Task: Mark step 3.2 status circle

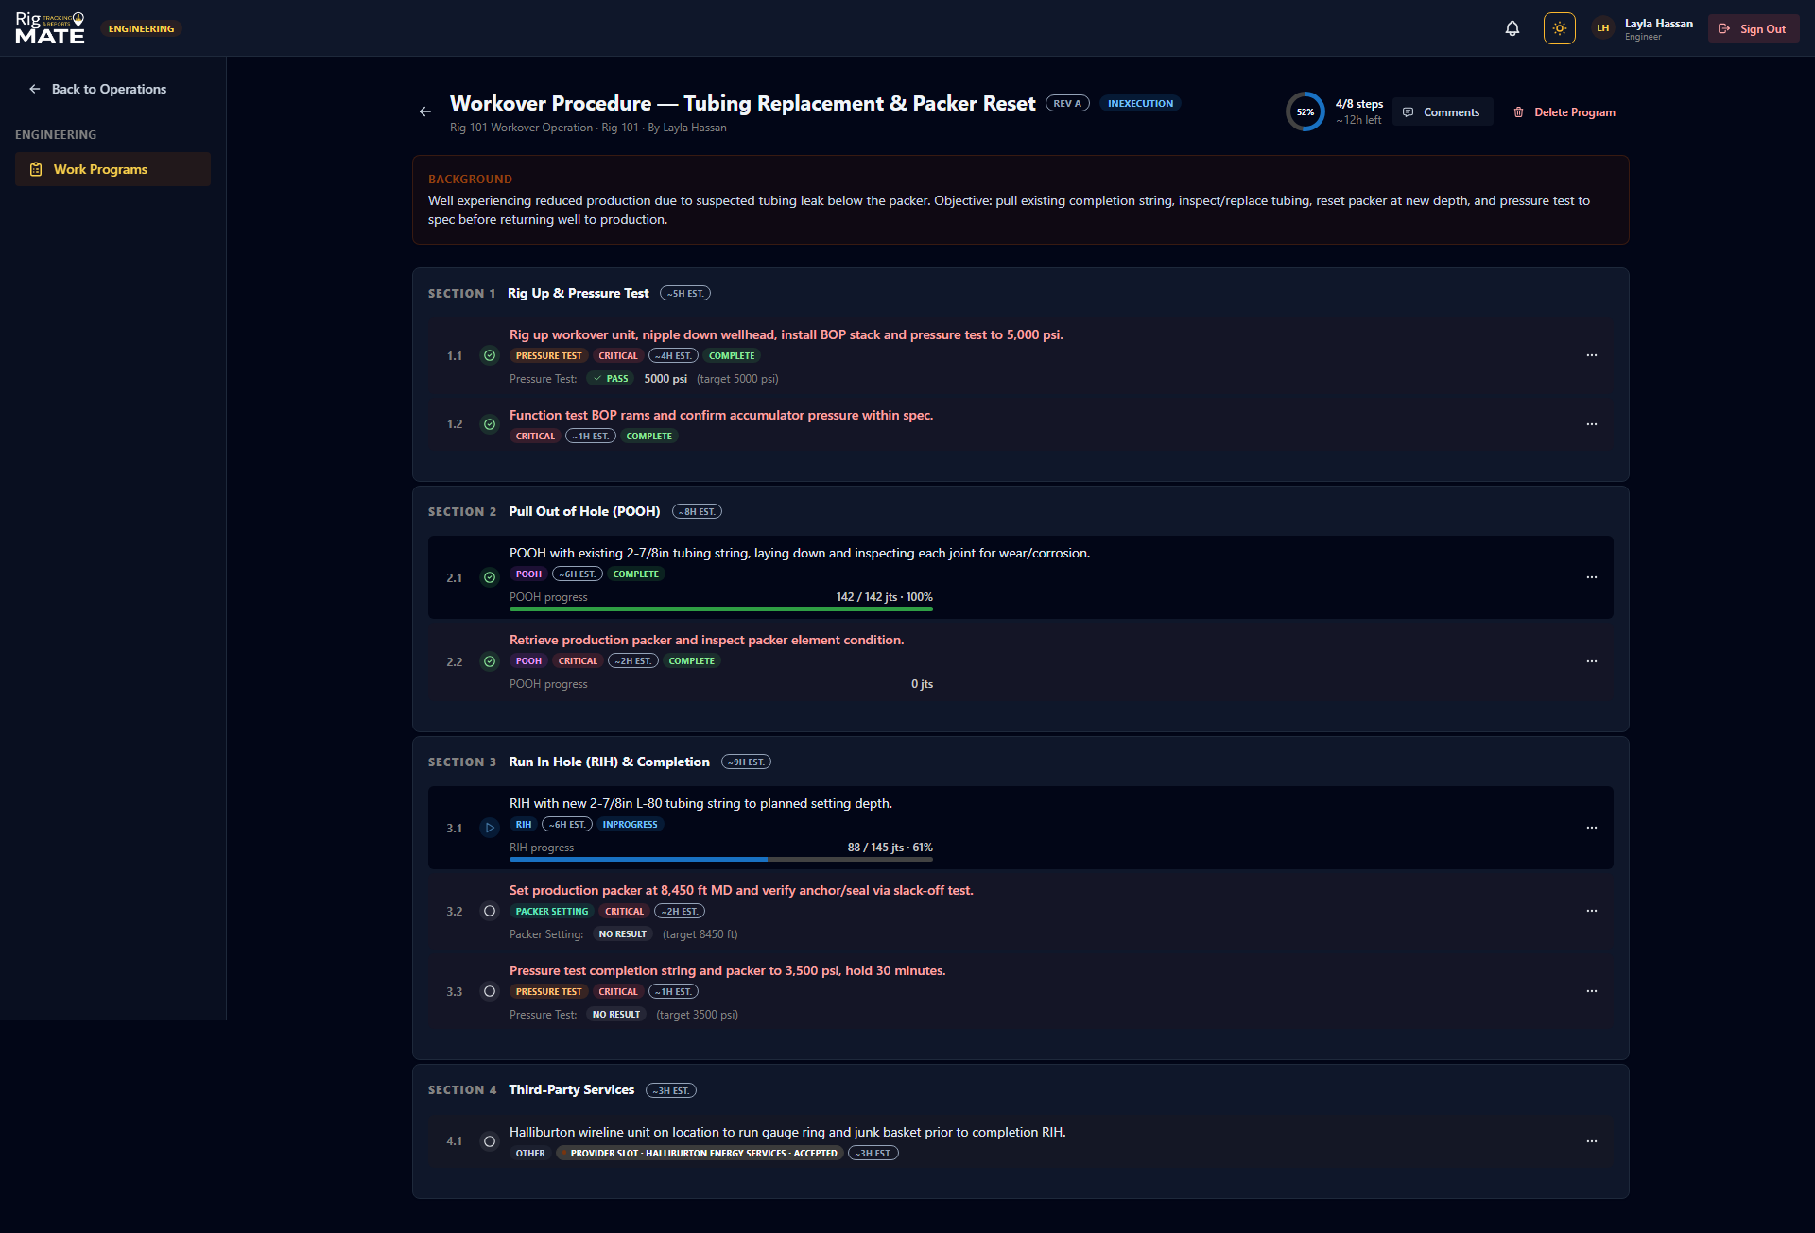Action: pos(490,911)
